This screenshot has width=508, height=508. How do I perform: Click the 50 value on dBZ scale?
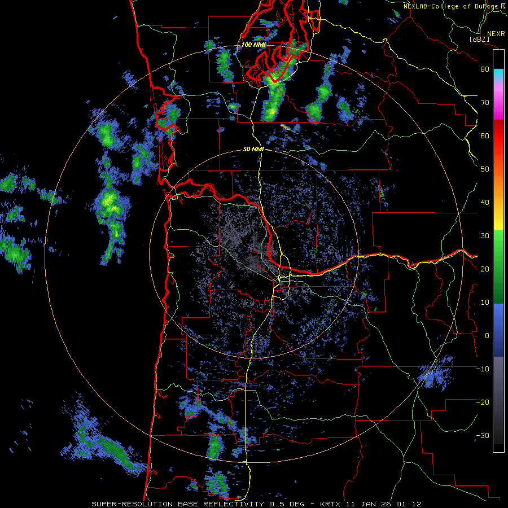point(485,169)
